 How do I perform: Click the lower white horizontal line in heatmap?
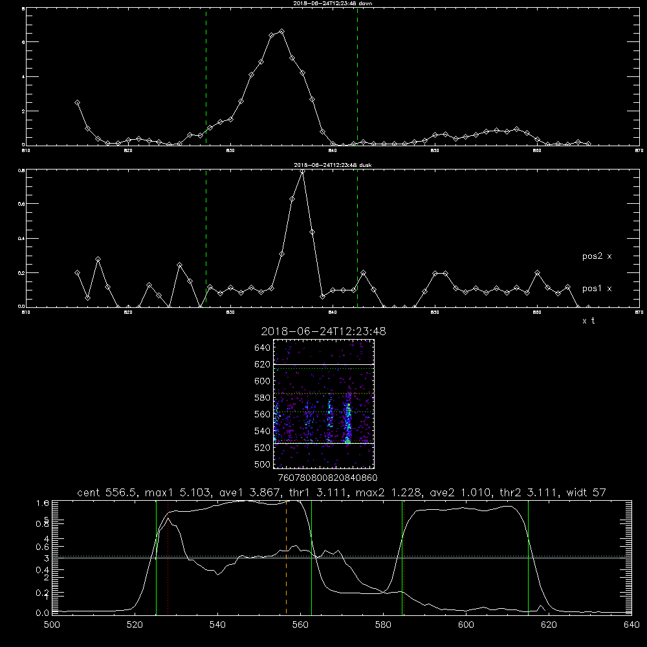coord(323,444)
